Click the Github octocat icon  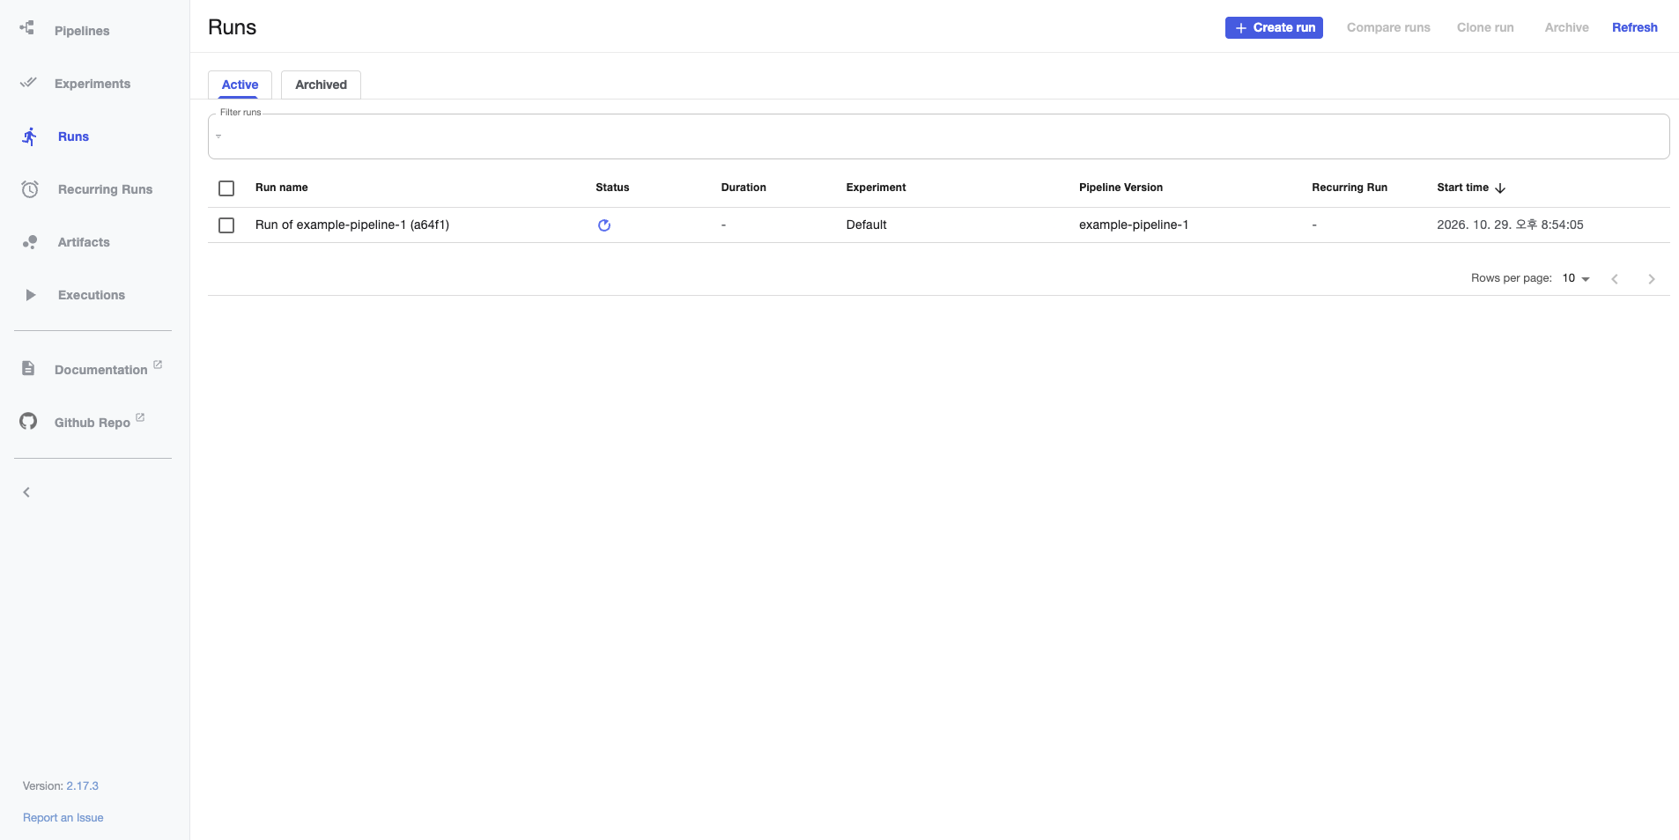click(28, 421)
